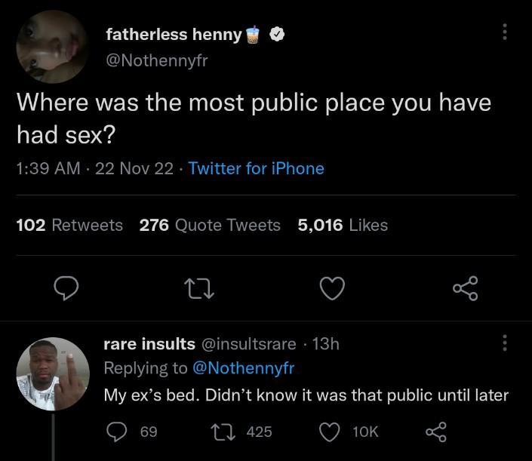Open rare insults' profile picture
The image size is (532, 461).
[53, 374]
